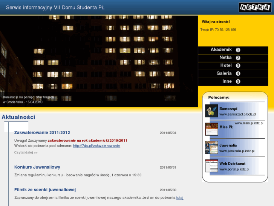Click the Serwis informacyjny VII Domu Studenta title
The image size is (274, 206).
[x=55, y=8]
